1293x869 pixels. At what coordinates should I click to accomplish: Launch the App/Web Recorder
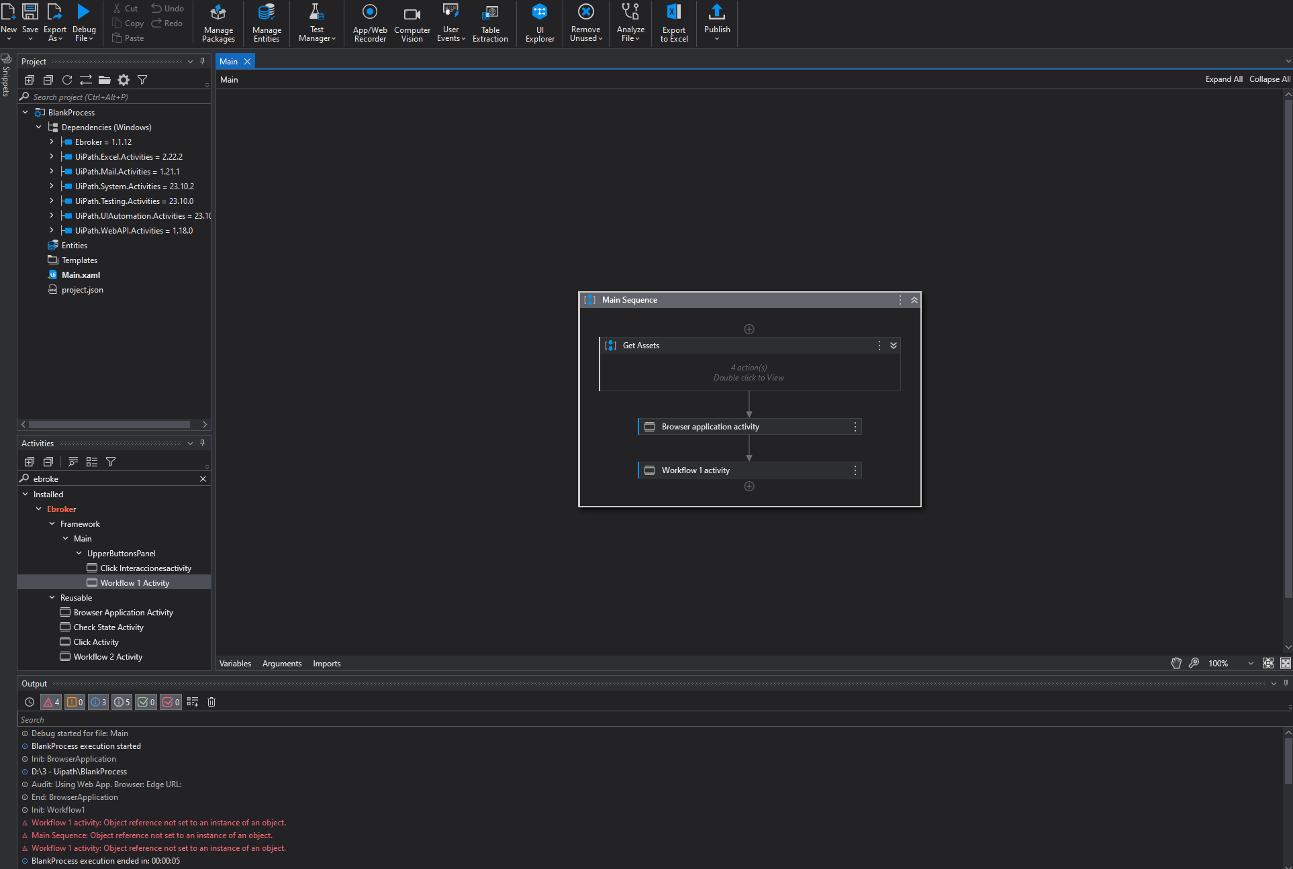pos(369,22)
